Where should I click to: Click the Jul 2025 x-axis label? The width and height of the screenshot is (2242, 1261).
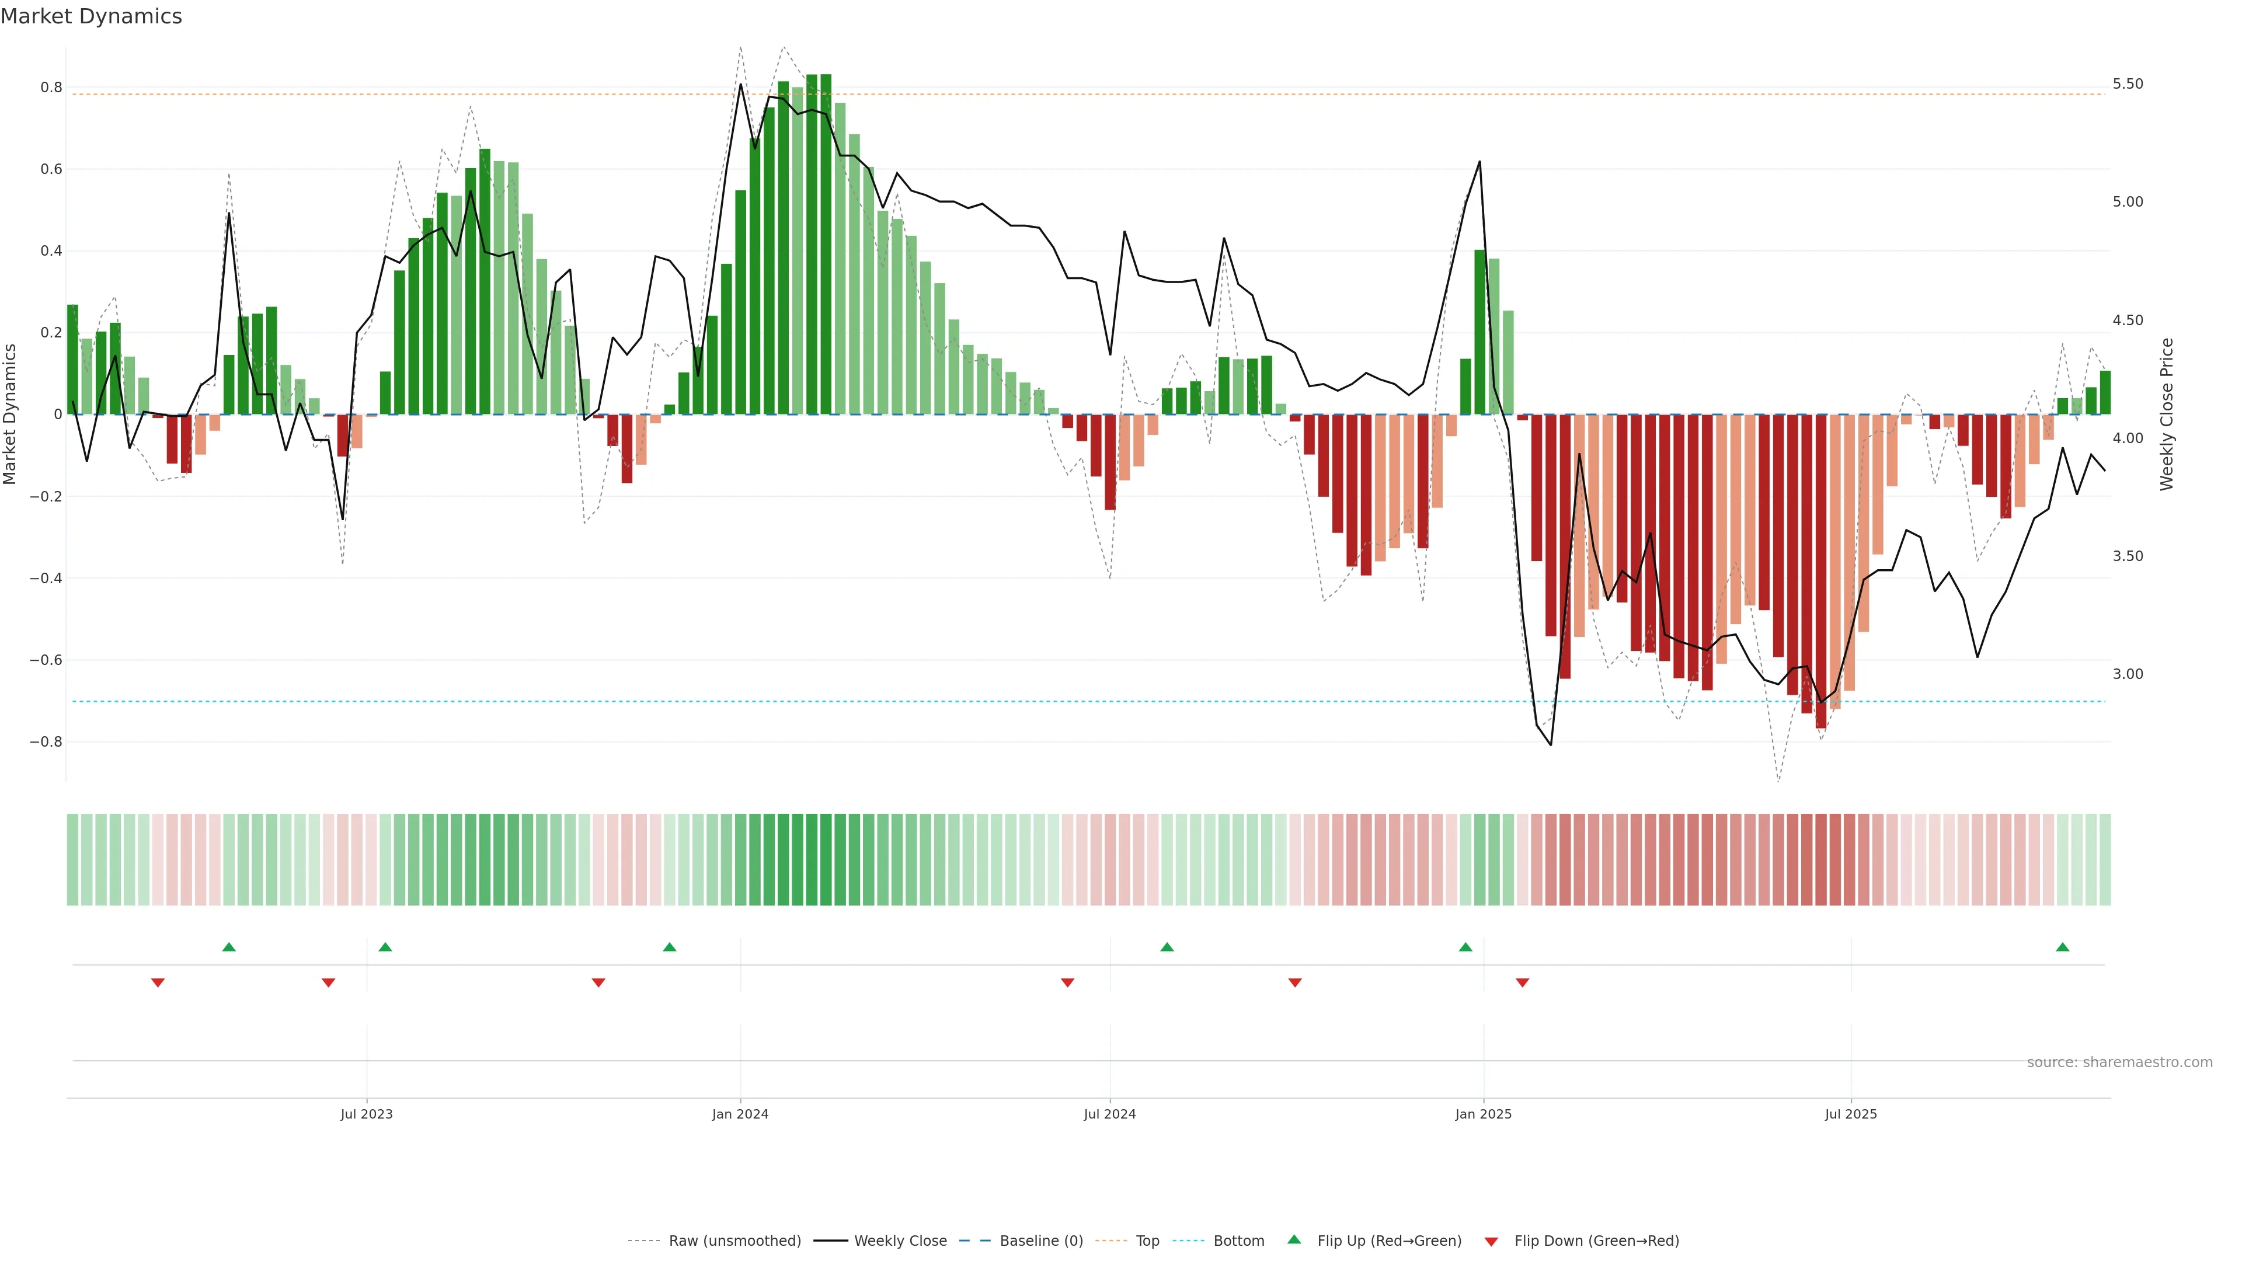tap(1850, 1114)
